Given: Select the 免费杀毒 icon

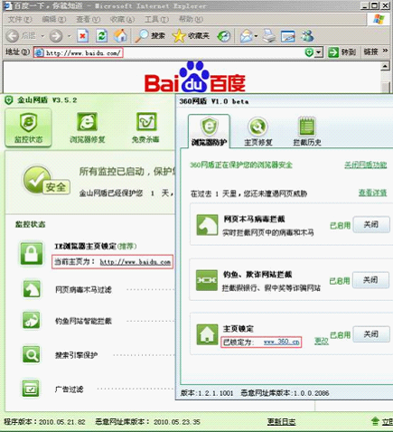Looking at the screenshot, I should pos(146,121).
